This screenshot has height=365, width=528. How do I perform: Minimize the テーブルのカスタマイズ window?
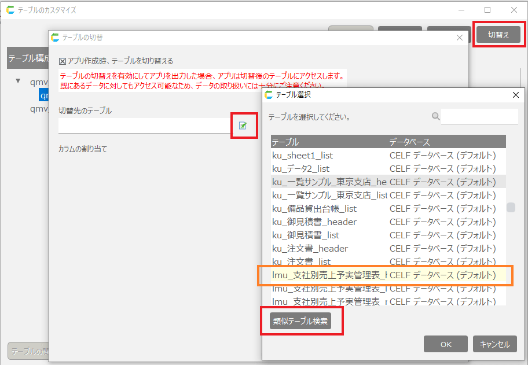pyautogui.click(x=461, y=10)
